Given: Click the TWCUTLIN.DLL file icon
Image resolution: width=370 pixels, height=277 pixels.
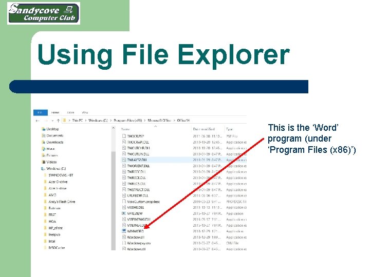Looking at the screenshot, I should (x=124, y=154).
